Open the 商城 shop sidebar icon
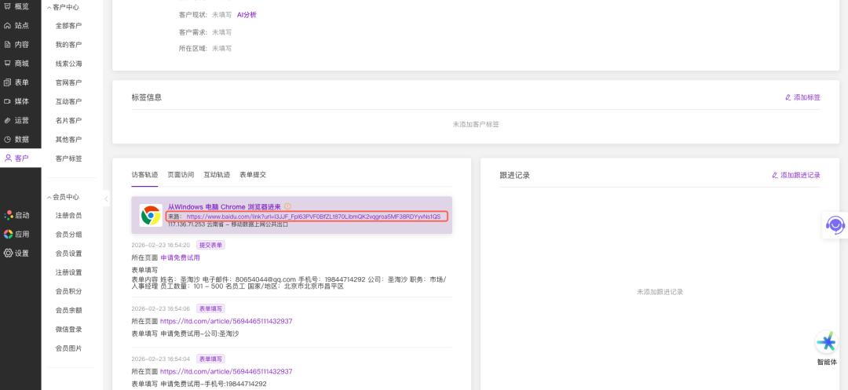The image size is (848, 390). [8, 64]
